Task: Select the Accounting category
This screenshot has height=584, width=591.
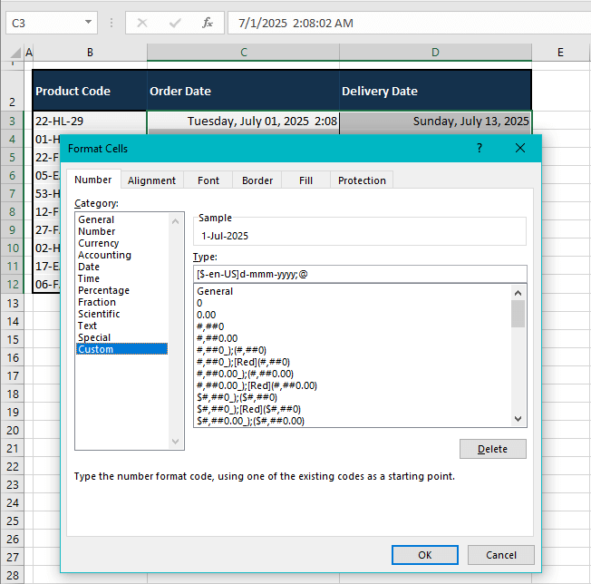Action: pyautogui.click(x=104, y=255)
